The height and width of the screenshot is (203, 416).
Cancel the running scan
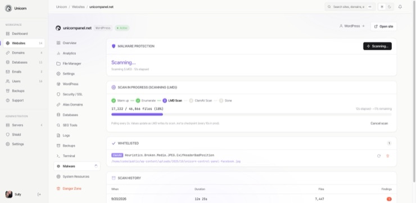click(379, 123)
